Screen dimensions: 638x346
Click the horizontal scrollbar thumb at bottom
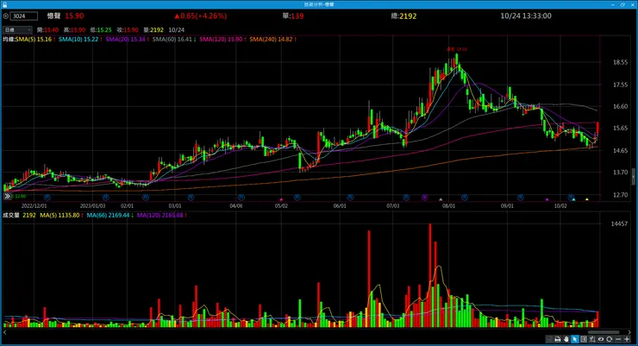[604, 332]
